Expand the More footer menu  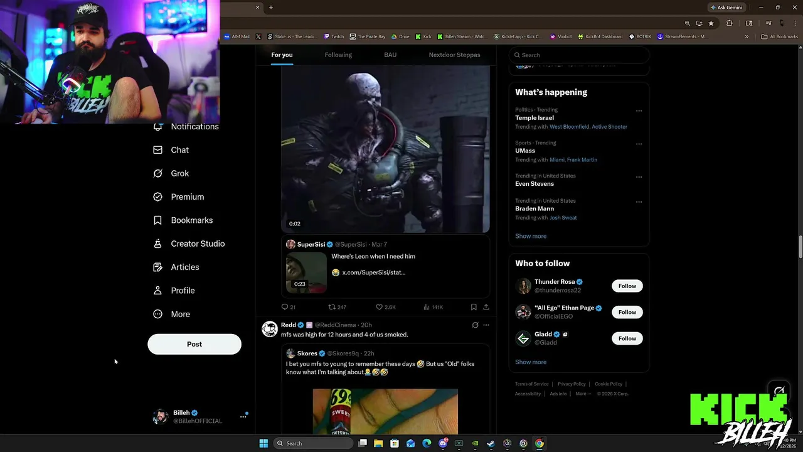pyautogui.click(x=583, y=394)
